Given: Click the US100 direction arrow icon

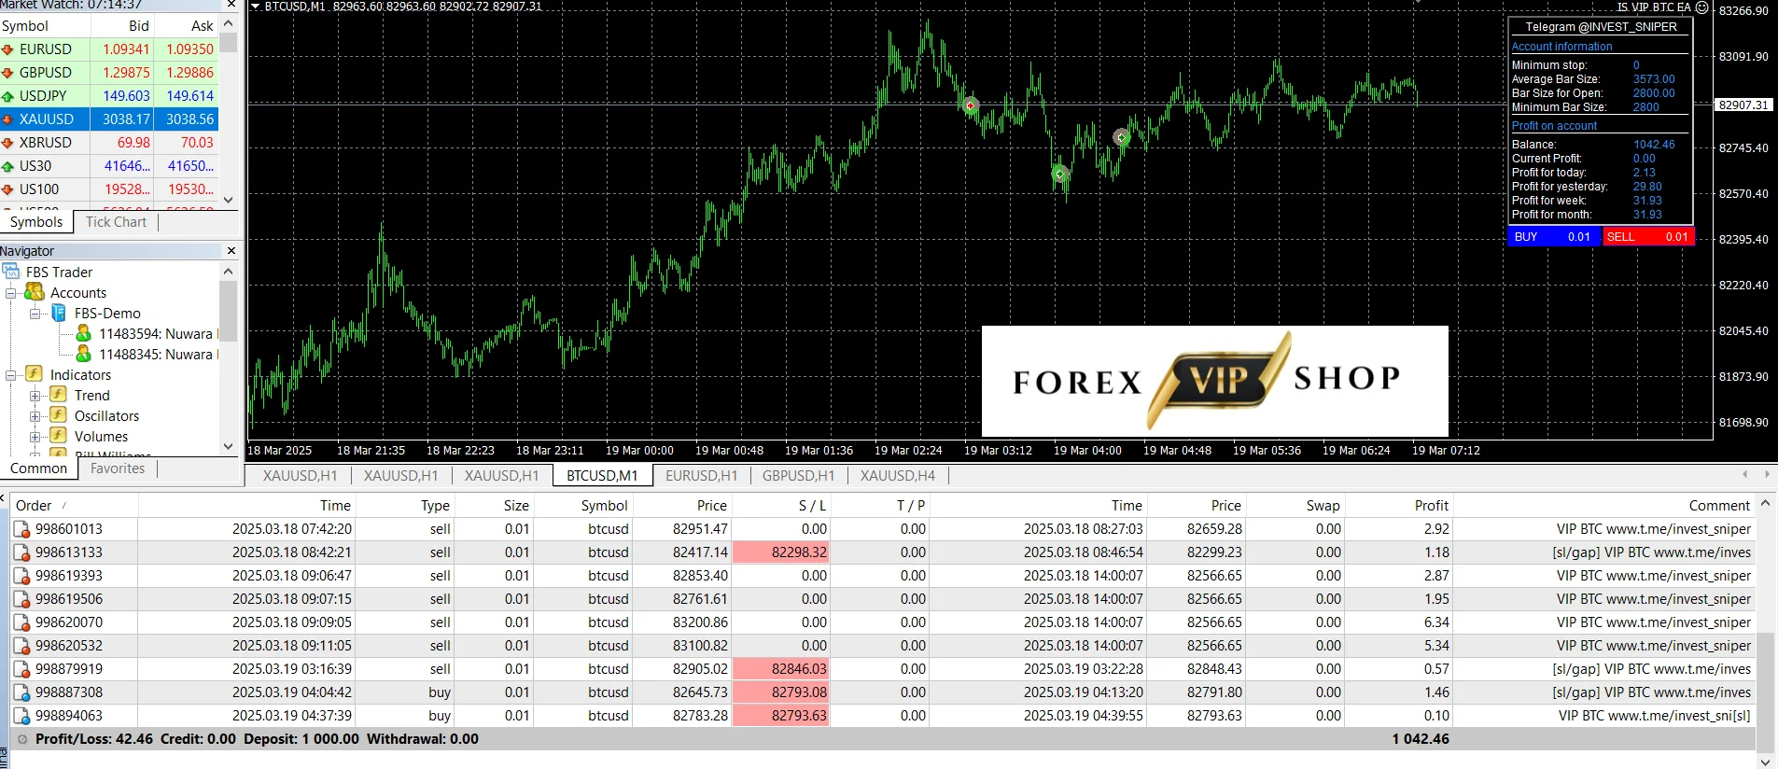Looking at the screenshot, I should 7,189.
